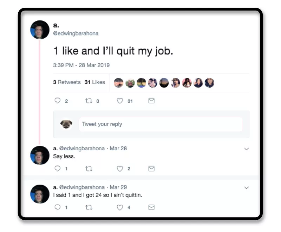Screen dimensions: 281x232
Task: Open the main tweet author's profile picture
Action: 40,30
